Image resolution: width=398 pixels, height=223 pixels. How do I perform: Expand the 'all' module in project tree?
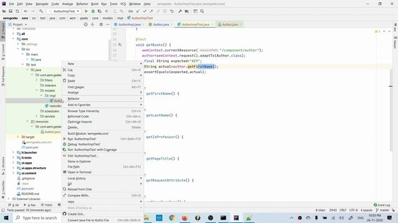pyautogui.click(x=14, y=33)
